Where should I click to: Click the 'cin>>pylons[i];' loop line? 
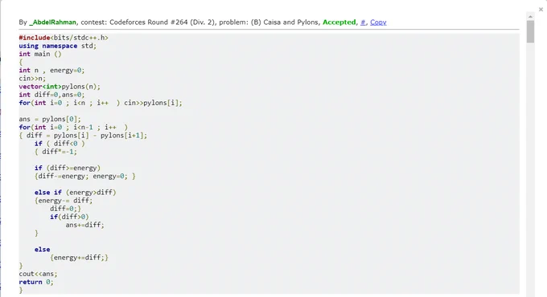(x=101, y=103)
